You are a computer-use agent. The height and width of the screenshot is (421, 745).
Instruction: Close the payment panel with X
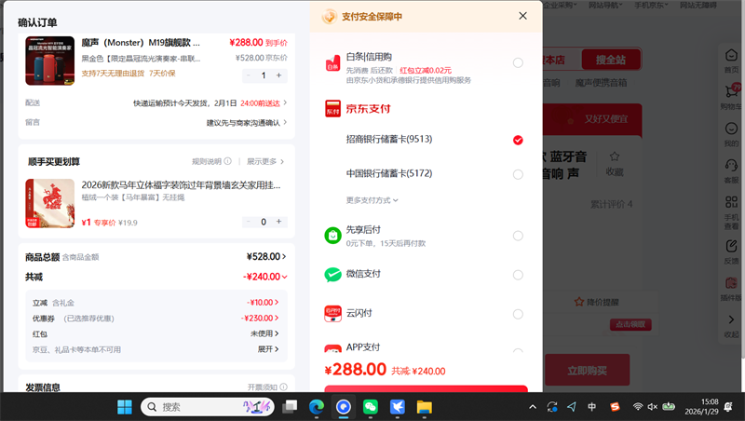(x=522, y=16)
